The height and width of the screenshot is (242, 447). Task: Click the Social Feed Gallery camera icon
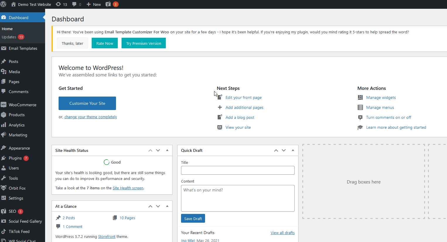(x=4, y=221)
